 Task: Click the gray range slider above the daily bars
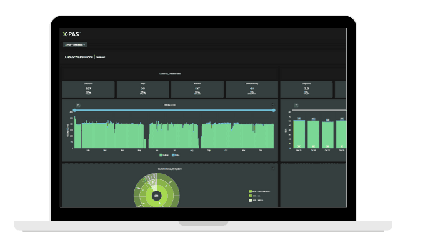click(319, 110)
